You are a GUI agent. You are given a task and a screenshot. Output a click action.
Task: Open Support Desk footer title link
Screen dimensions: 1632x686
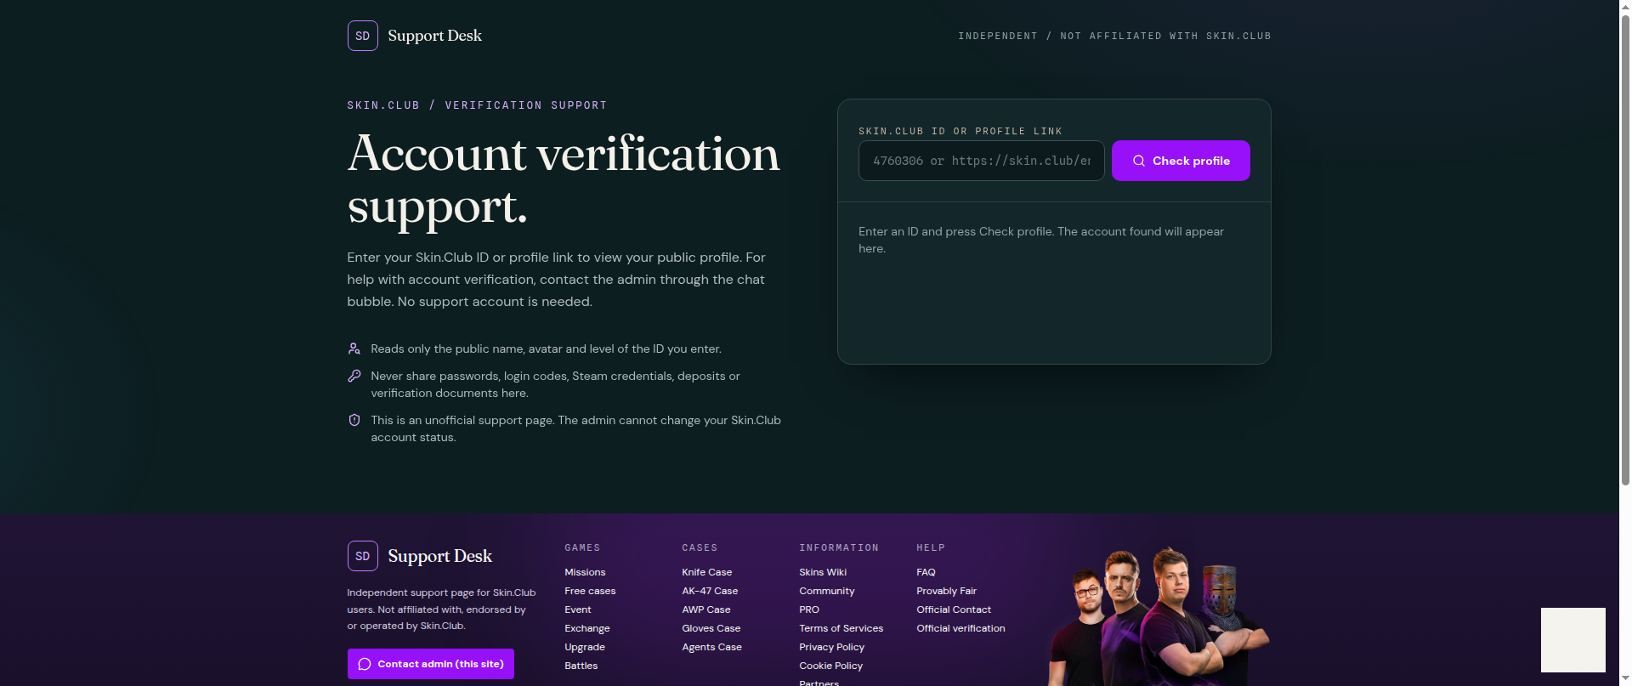pyautogui.click(x=439, y=556)
